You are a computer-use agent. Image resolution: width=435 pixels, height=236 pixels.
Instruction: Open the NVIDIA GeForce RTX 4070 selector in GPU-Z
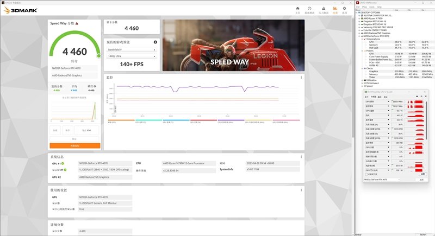click(382, 180)
